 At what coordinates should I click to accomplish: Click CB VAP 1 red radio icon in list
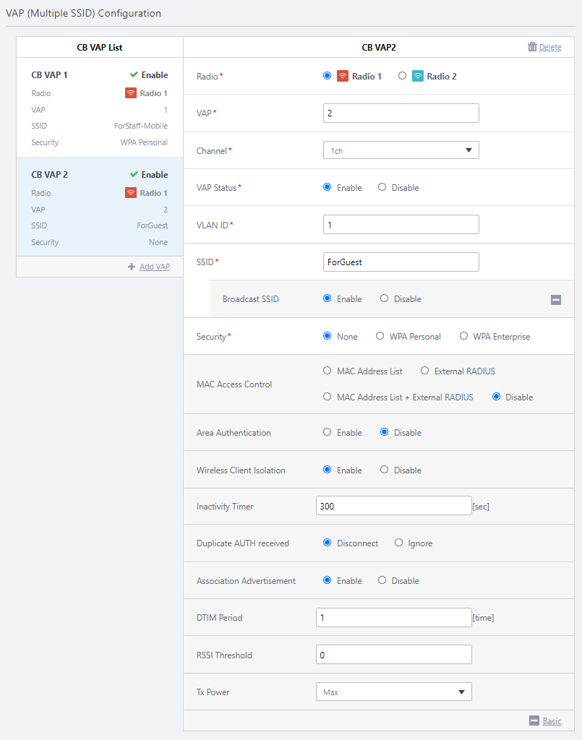(x=131, y=93)
